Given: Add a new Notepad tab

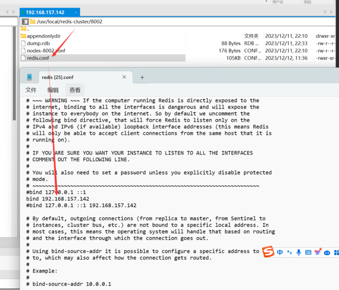Looking at the screenshot, I should pyautogui.click(x=142, y=77).
